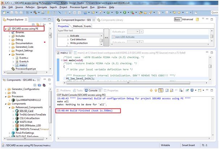Switch to Advanced view mode
Screen dimensions: 219x149
click(188, 20)
